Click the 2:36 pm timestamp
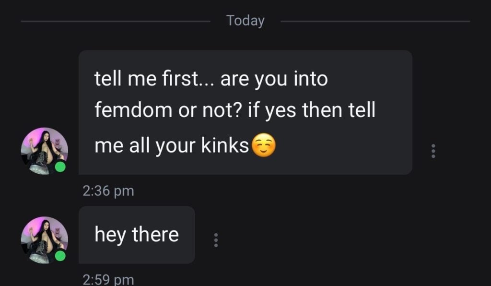This screenshot has height=286, width=491. [x=108, y=191]
